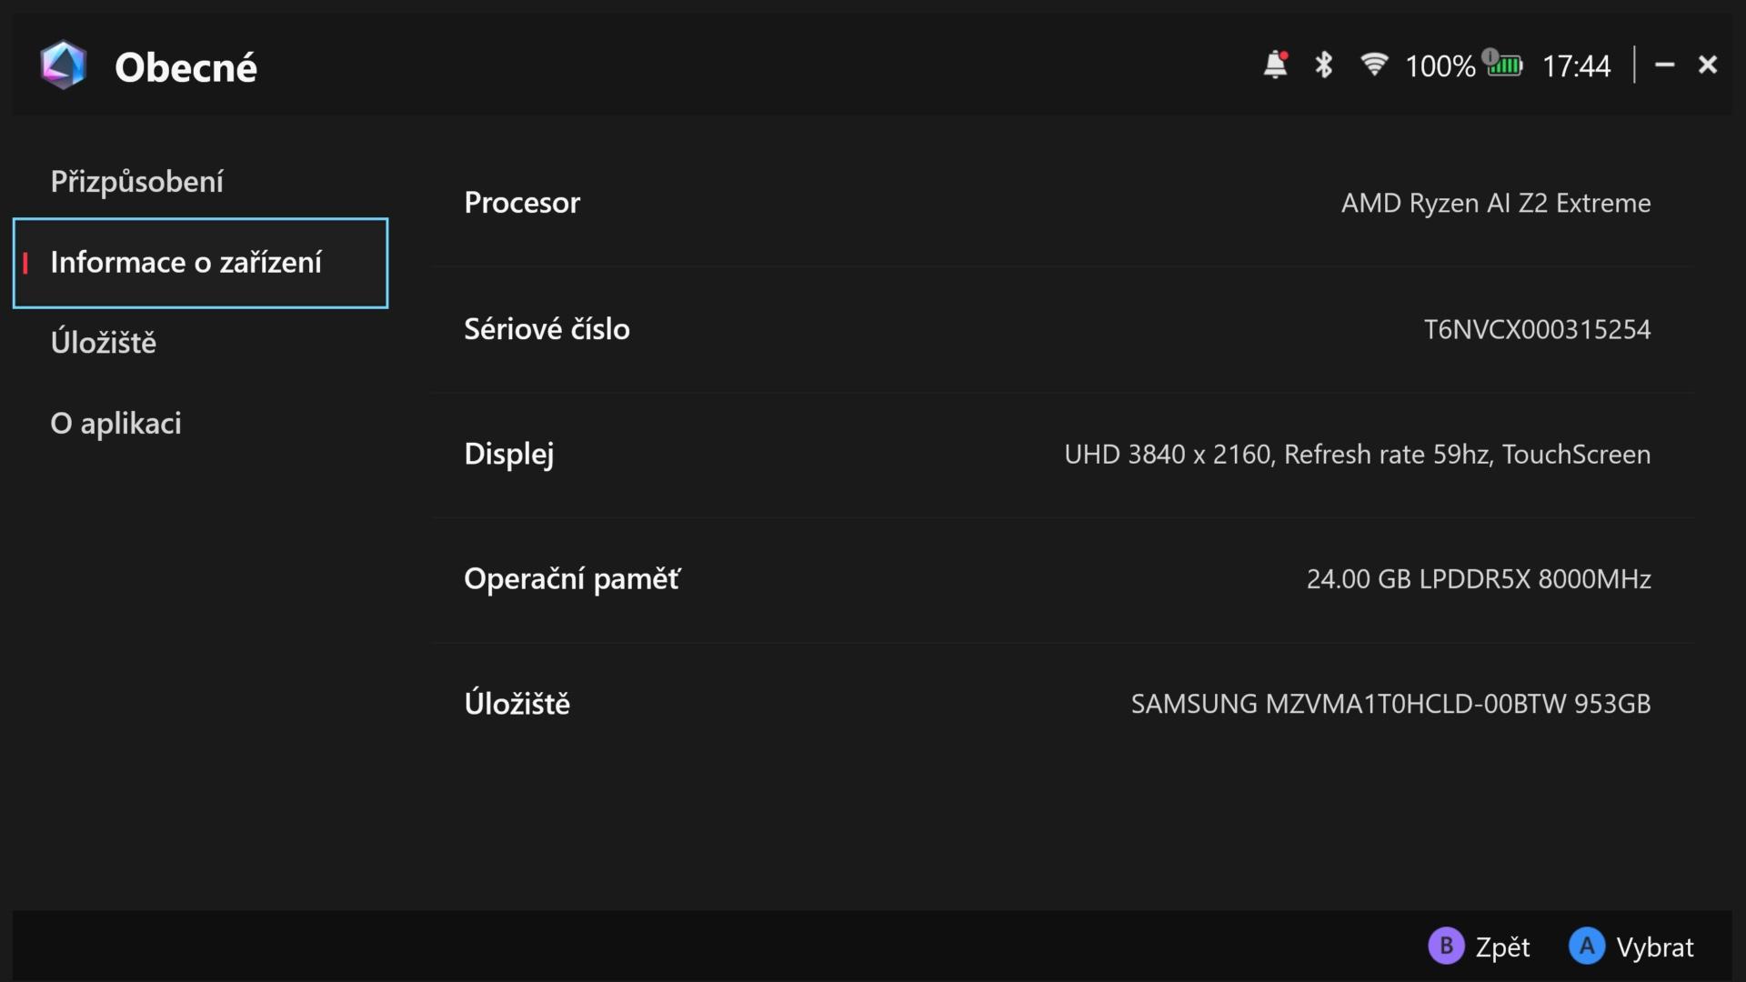Click the Bluetooth status icon
This screenshot has height=982, width=1746.
[1323, 65]
